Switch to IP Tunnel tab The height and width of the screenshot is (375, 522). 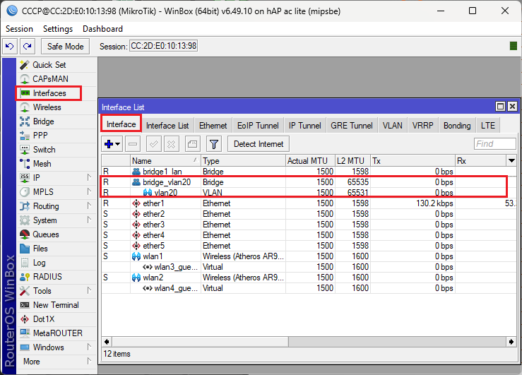[304, 126]
